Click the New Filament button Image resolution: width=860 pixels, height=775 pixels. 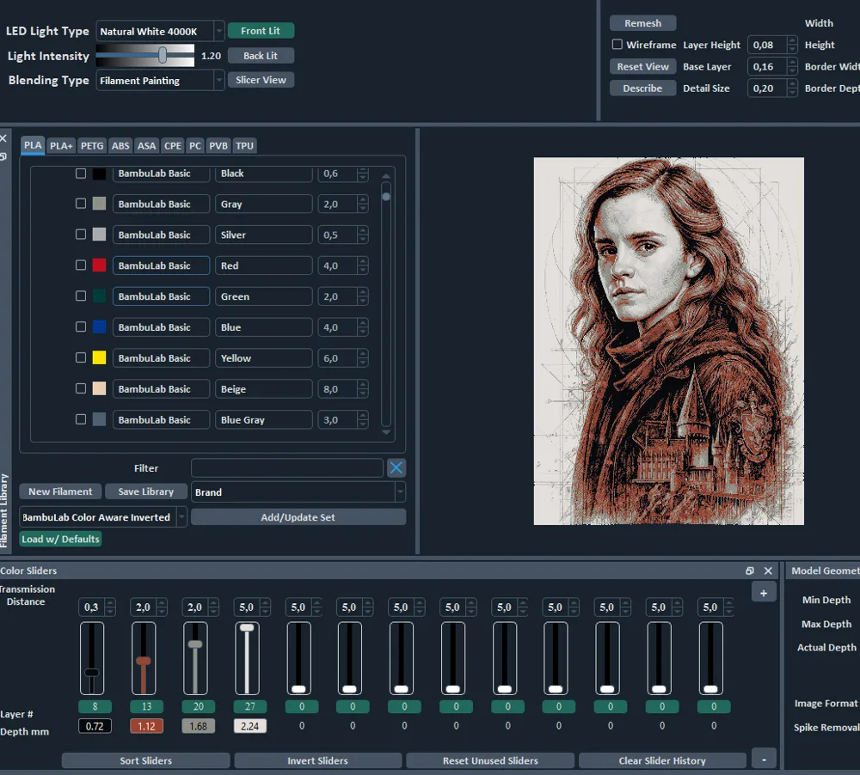60,491
